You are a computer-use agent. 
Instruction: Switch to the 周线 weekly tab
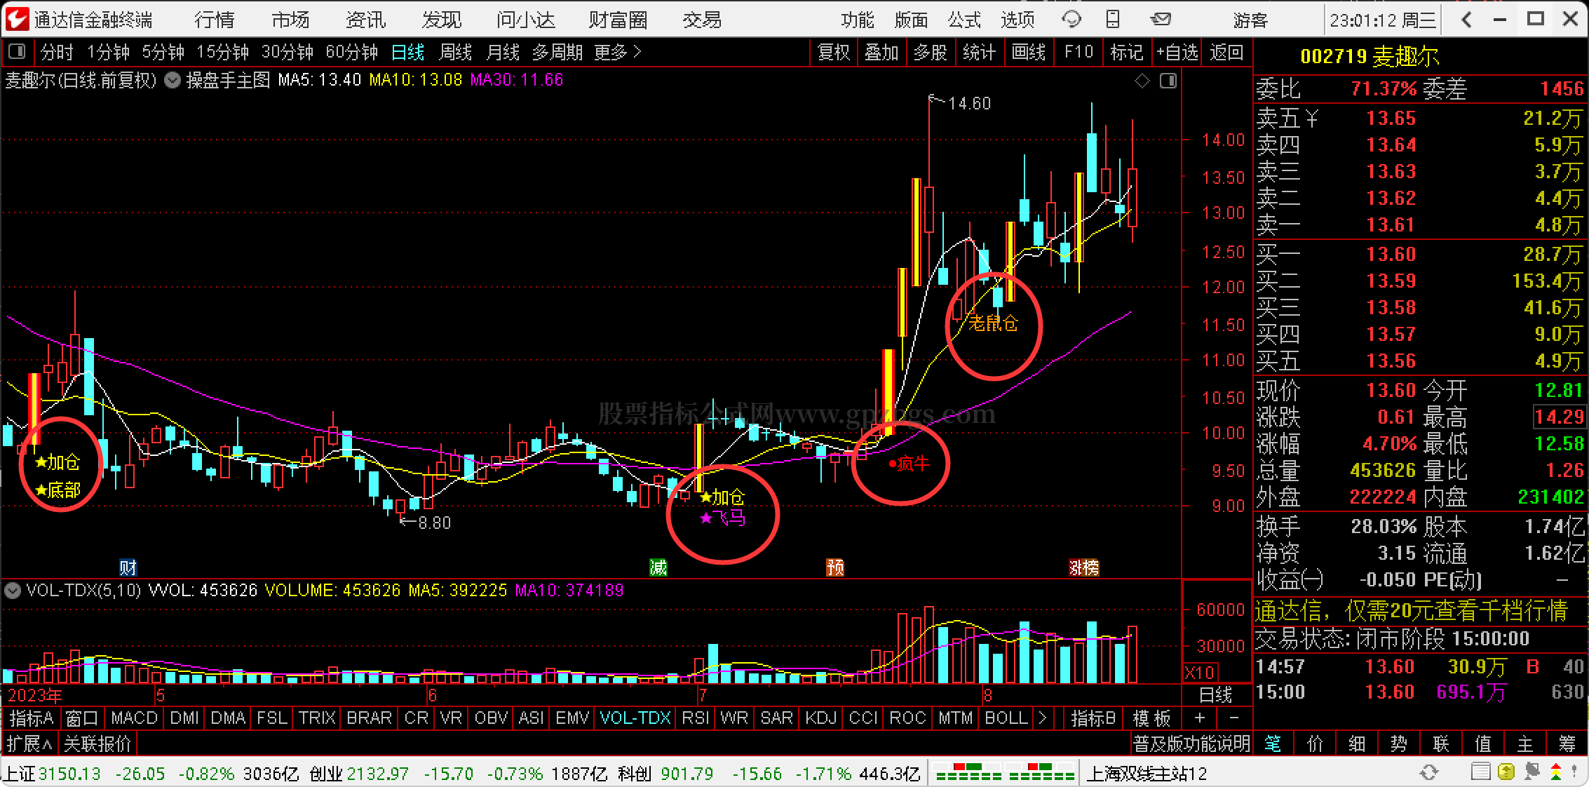tap(455, 52)
